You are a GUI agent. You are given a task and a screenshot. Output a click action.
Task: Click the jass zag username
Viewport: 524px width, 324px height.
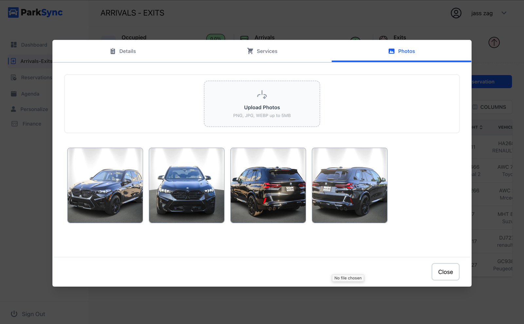482,13
